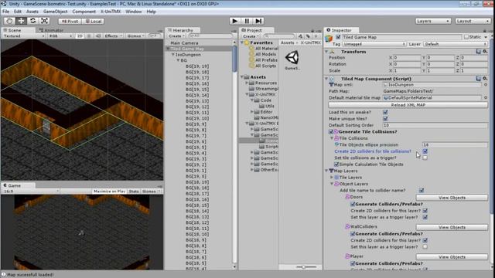
Task: Click the Default Sorting Order field
Action: pyautogui.click(x=435, y=125)
